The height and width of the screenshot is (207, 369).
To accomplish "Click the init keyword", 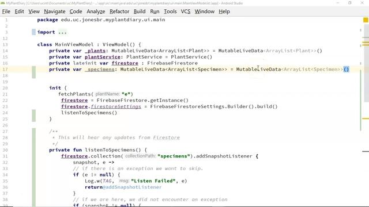I will (55, 88).
